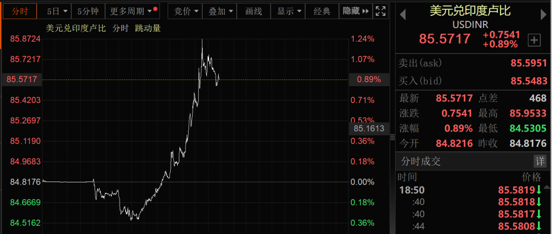Click the fullscreen expand icon
Image resolution: width=552 pixels, height=234 pixels.
[x=380, y=11]
